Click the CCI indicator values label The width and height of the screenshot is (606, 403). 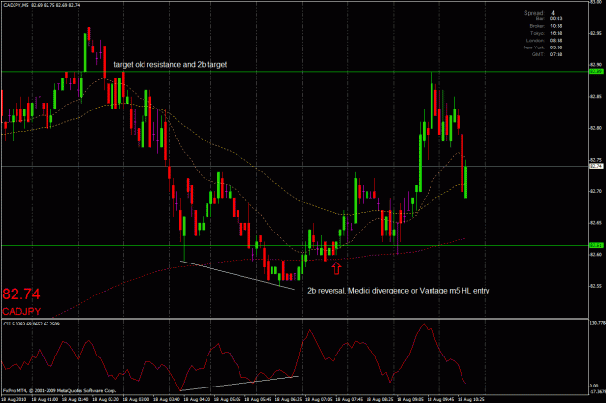tap(31, 324)
